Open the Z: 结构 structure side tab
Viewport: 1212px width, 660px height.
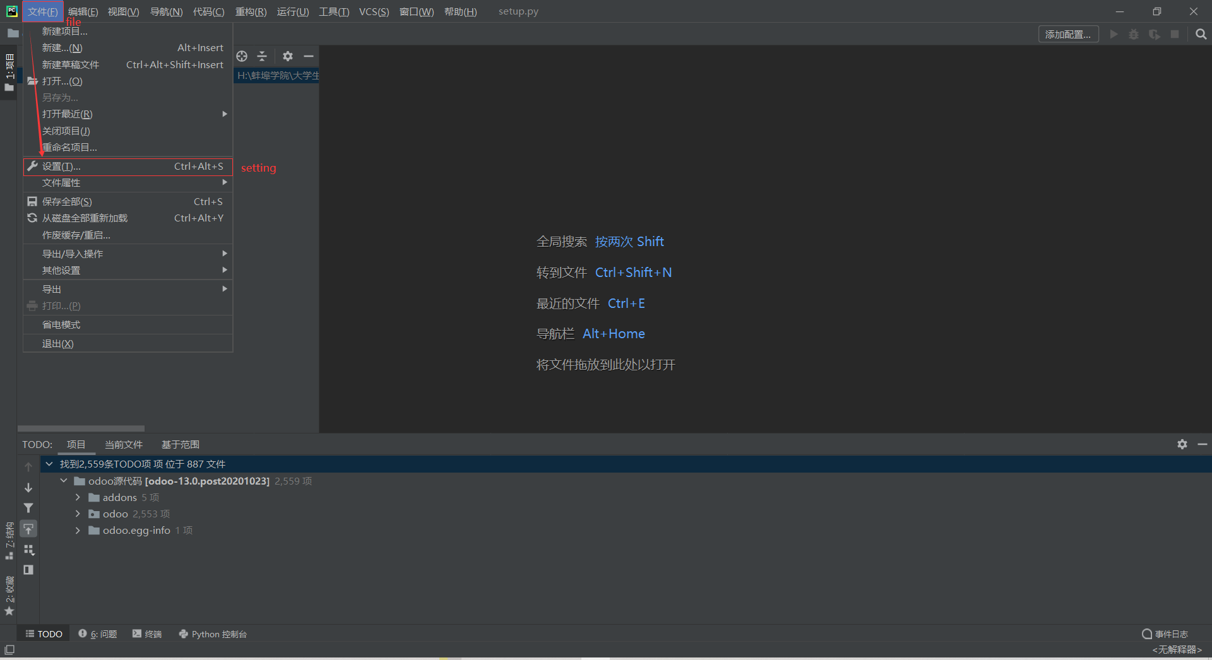click(9, 541)
